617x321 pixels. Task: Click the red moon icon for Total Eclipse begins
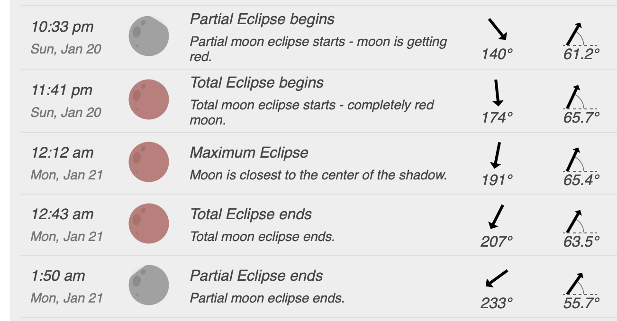click(149, 99)
